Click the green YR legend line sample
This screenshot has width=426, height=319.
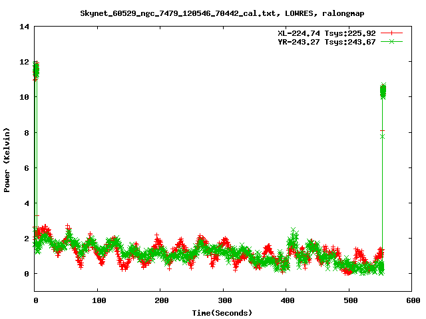tap(391, 41)
